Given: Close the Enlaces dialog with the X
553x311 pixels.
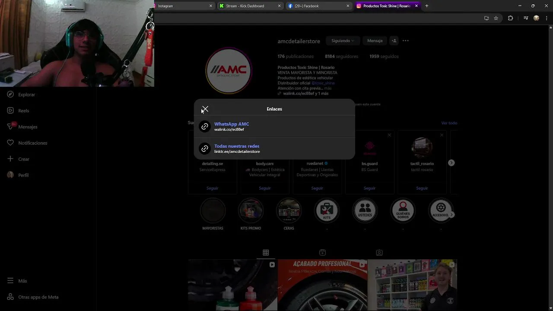Looking at the screenshot, I should [205, 109].
